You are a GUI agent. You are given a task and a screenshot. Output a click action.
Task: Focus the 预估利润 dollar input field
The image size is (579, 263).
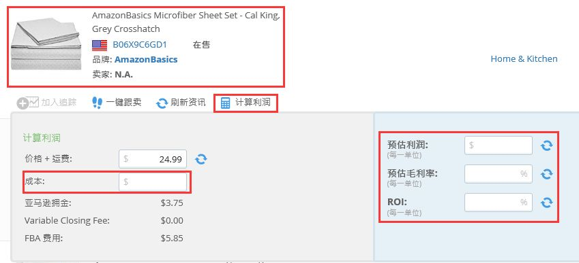point(498,145)
